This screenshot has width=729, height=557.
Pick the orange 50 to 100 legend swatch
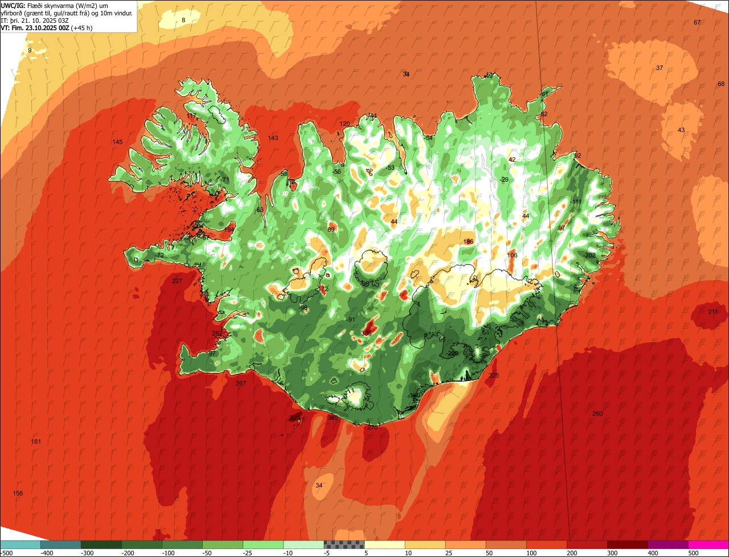(x=505, y=544)
